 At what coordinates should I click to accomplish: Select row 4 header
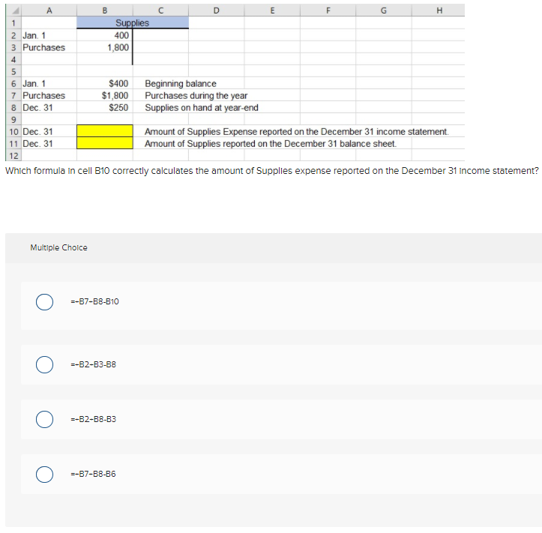tap(13, 59)
